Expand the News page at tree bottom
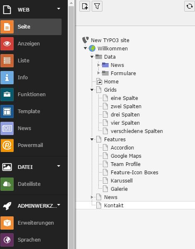Viewport: 195px width, 249px height. click(x=92, y=197)
